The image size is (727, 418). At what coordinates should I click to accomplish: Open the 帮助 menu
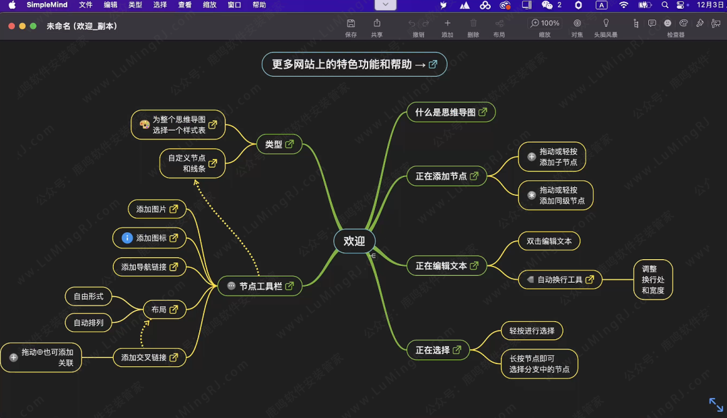[x=259, y=5]
